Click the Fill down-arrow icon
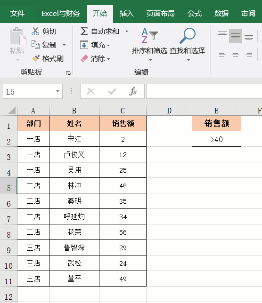This screenshot has height=303, width=262. pyautogui.click(x=84, y=45)
